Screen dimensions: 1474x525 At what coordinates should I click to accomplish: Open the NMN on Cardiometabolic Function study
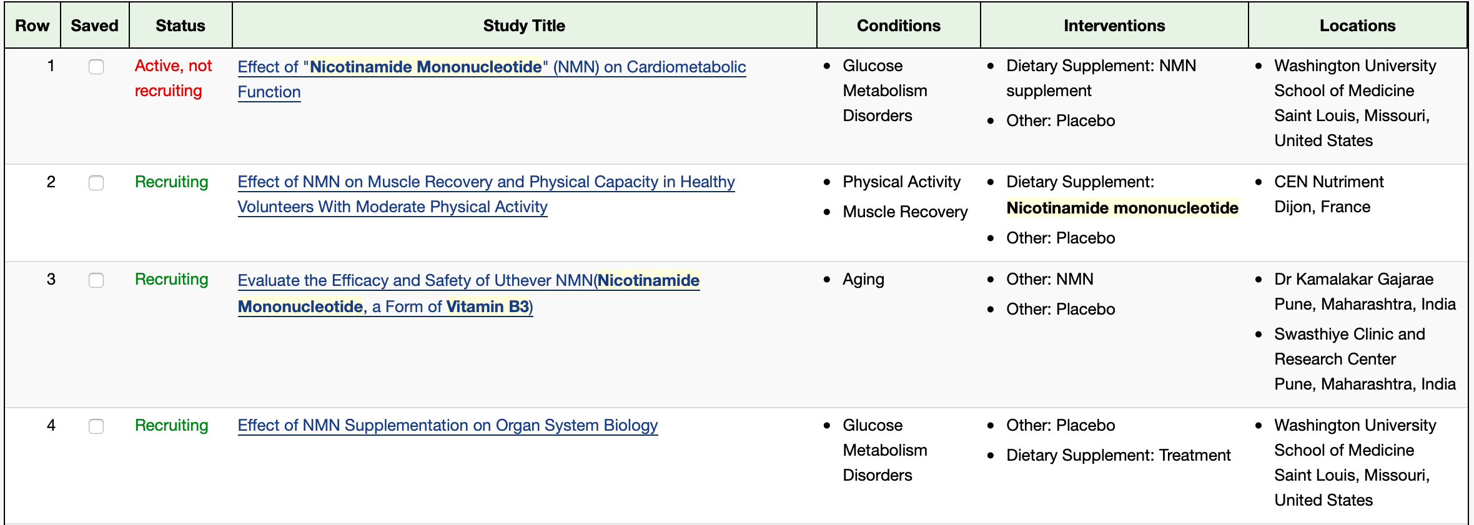coord(492,79)
